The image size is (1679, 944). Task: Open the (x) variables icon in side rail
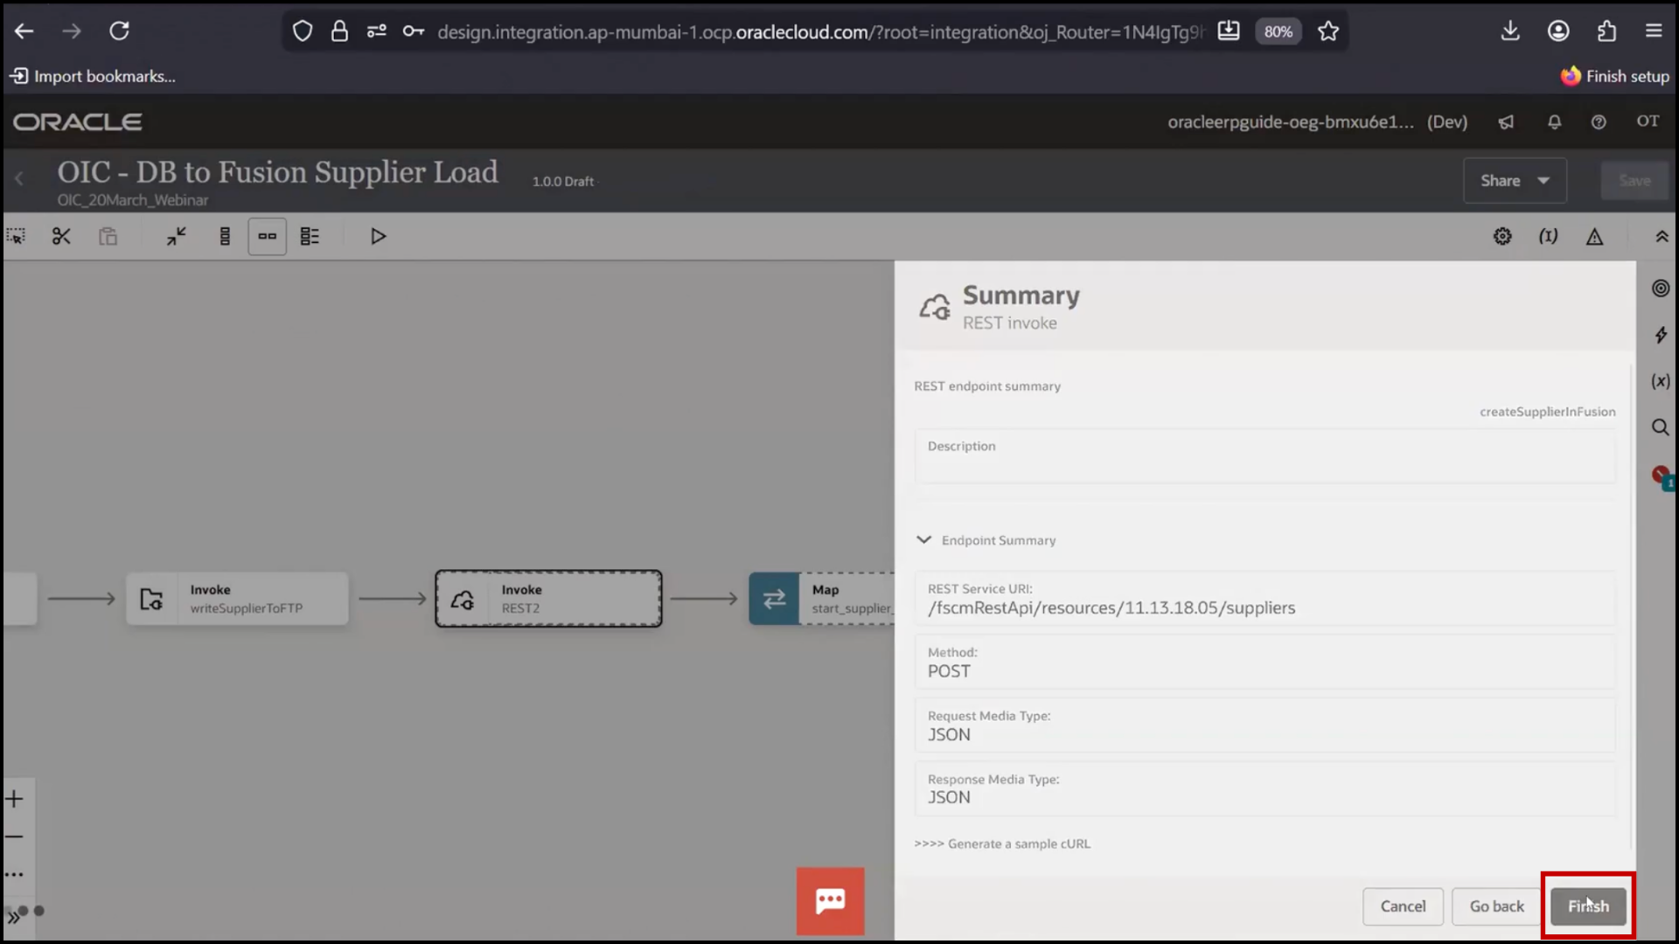click(1661, 381)
